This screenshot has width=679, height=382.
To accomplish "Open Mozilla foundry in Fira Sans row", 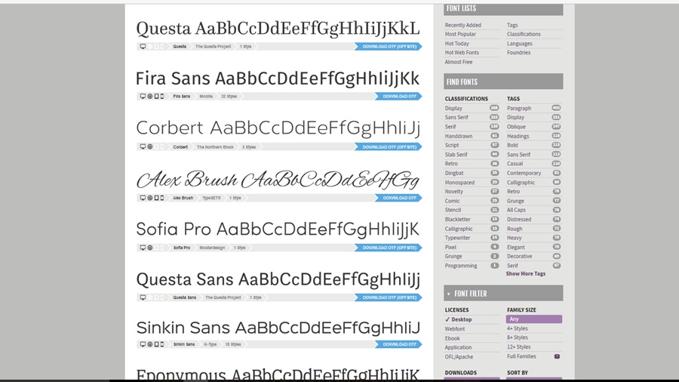I will point(206,96).
